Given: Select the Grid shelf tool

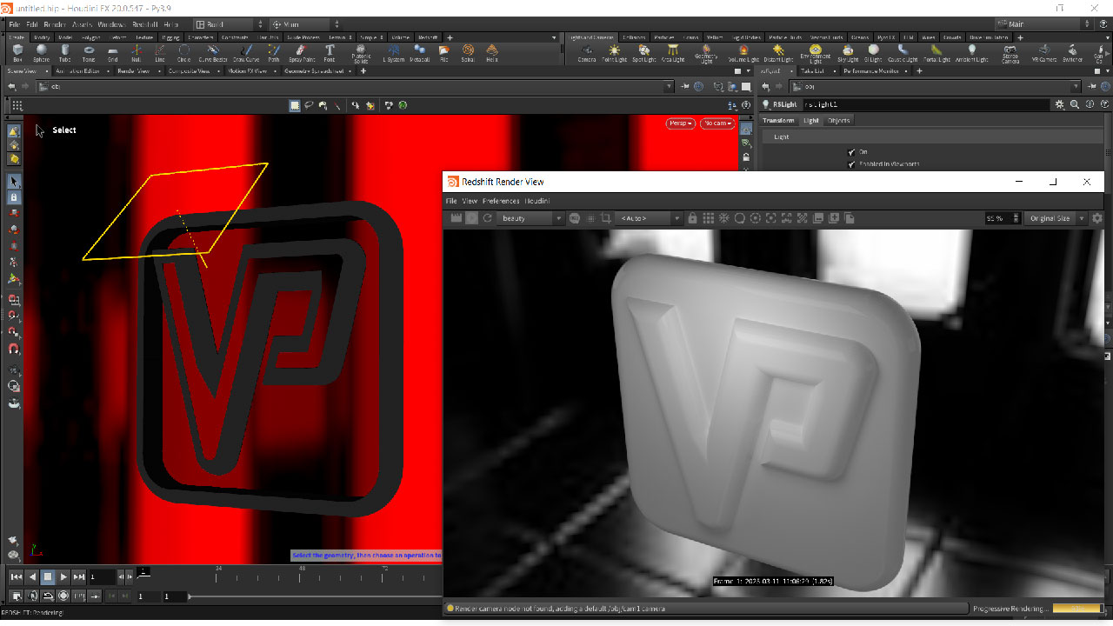Looking at the screenshot, I should point(112,54).
